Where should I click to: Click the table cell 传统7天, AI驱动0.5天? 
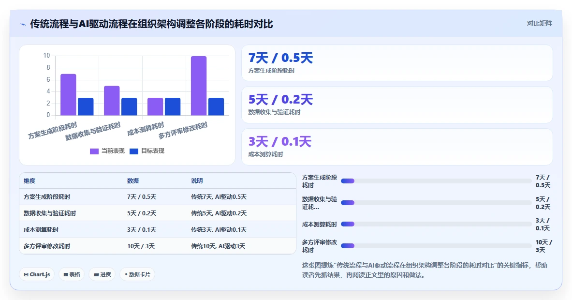point(219,197)
